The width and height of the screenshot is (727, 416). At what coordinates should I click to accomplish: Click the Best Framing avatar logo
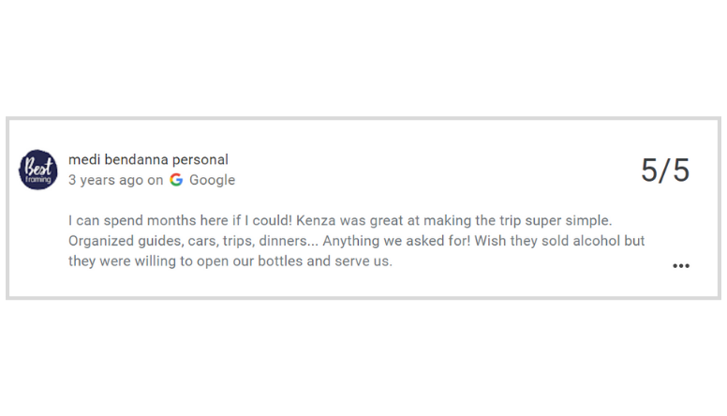pyautogui.click(x=38, y=171)
